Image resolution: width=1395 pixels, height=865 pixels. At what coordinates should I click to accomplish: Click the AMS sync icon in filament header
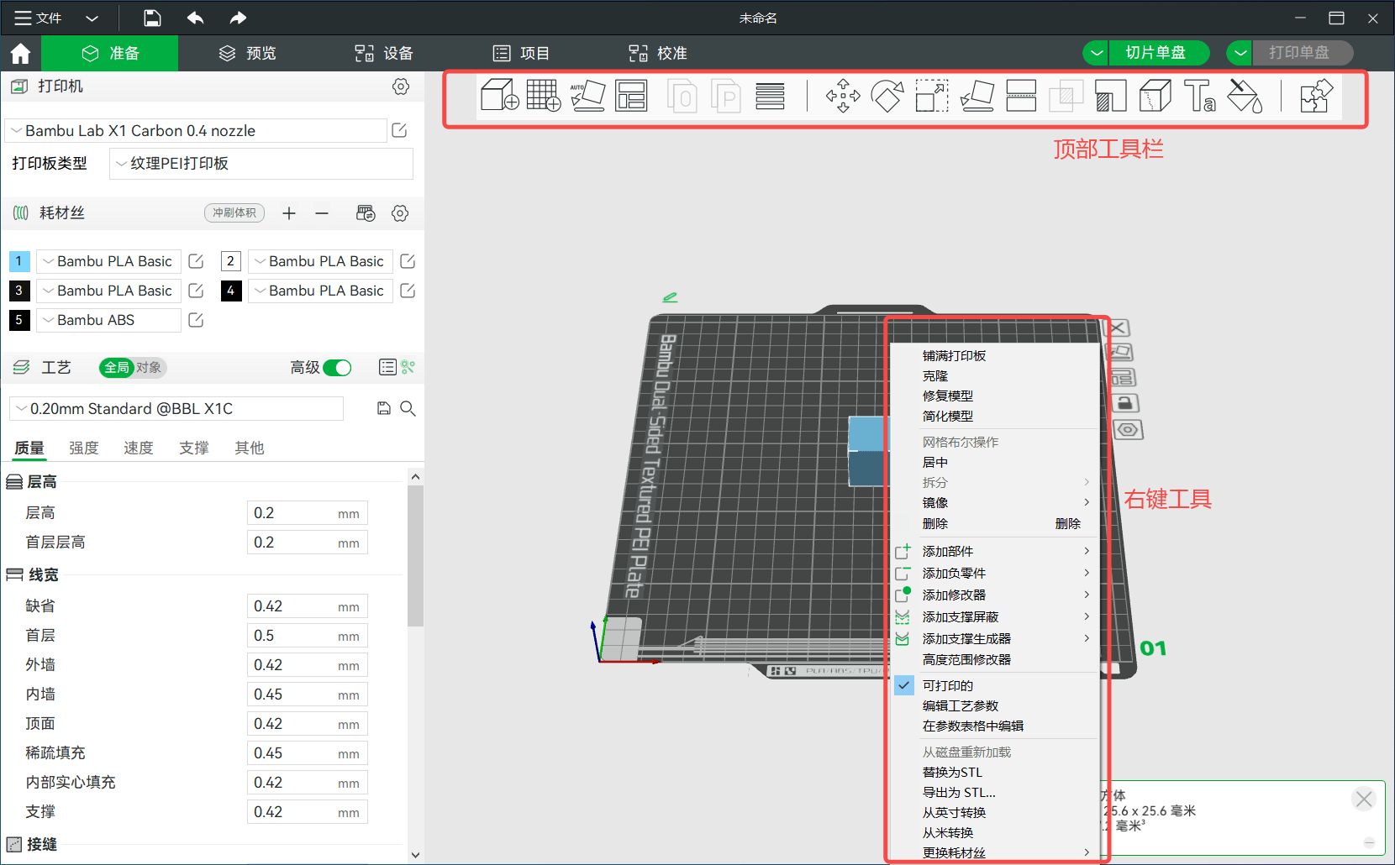click(x=366, y=213)
